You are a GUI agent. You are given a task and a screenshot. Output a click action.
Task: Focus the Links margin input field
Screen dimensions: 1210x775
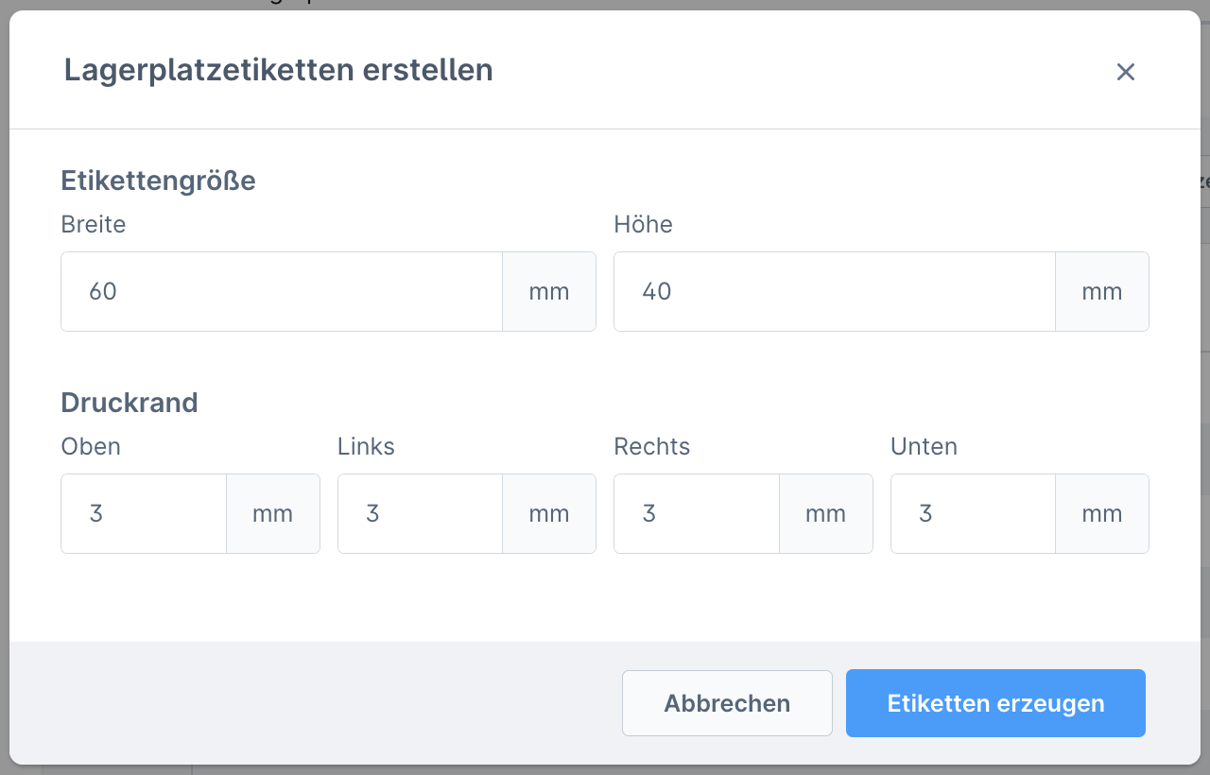pyautogui.click(x=420, y=513)
